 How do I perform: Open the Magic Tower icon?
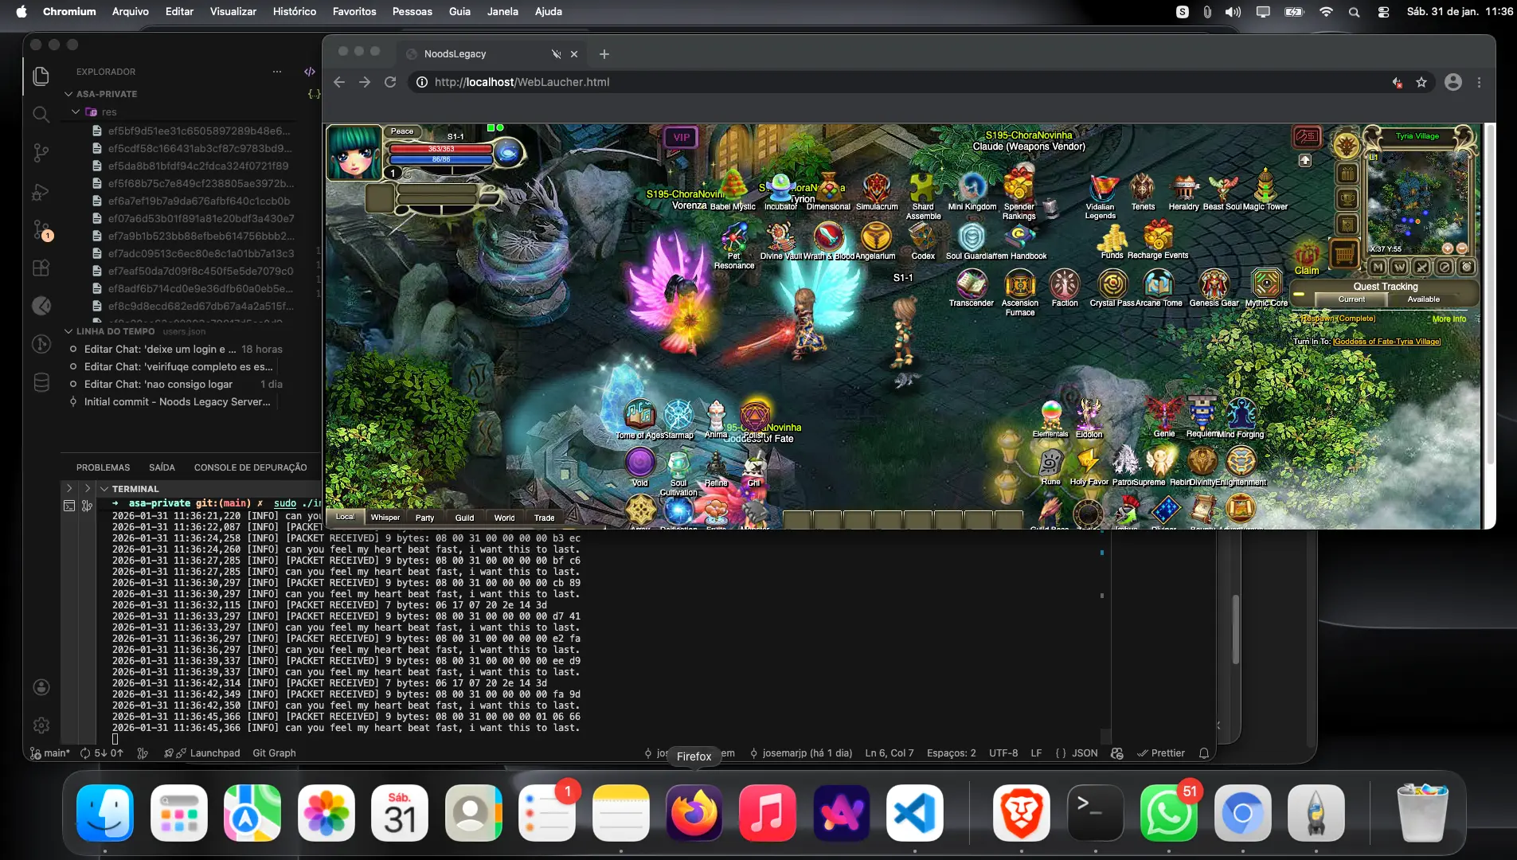point(1265,187)
